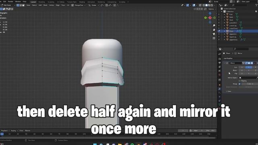
Task: Uncheck Merge checkbox in Mirror modifier
Action: tap(239, 84)
